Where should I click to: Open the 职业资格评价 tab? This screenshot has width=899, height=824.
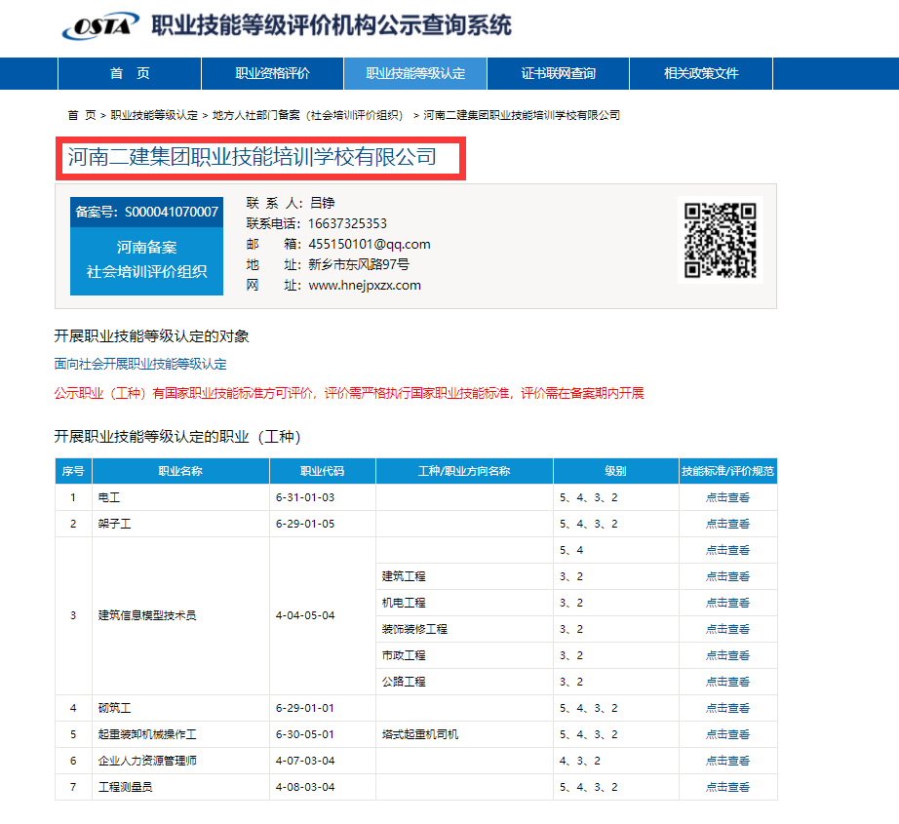pyautogui.click(x=272, y=73)
